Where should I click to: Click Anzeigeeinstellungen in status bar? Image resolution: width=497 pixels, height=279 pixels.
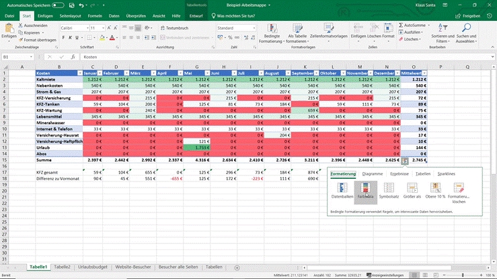[x=385, y=275]
